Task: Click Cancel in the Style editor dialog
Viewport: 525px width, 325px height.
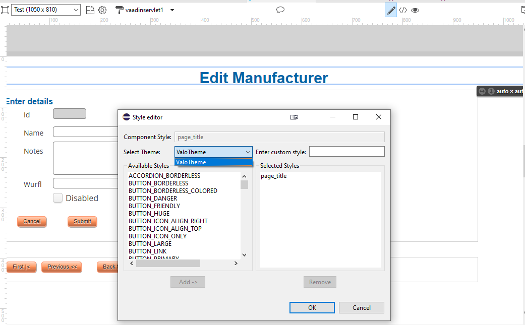Action: pos(361,308)
